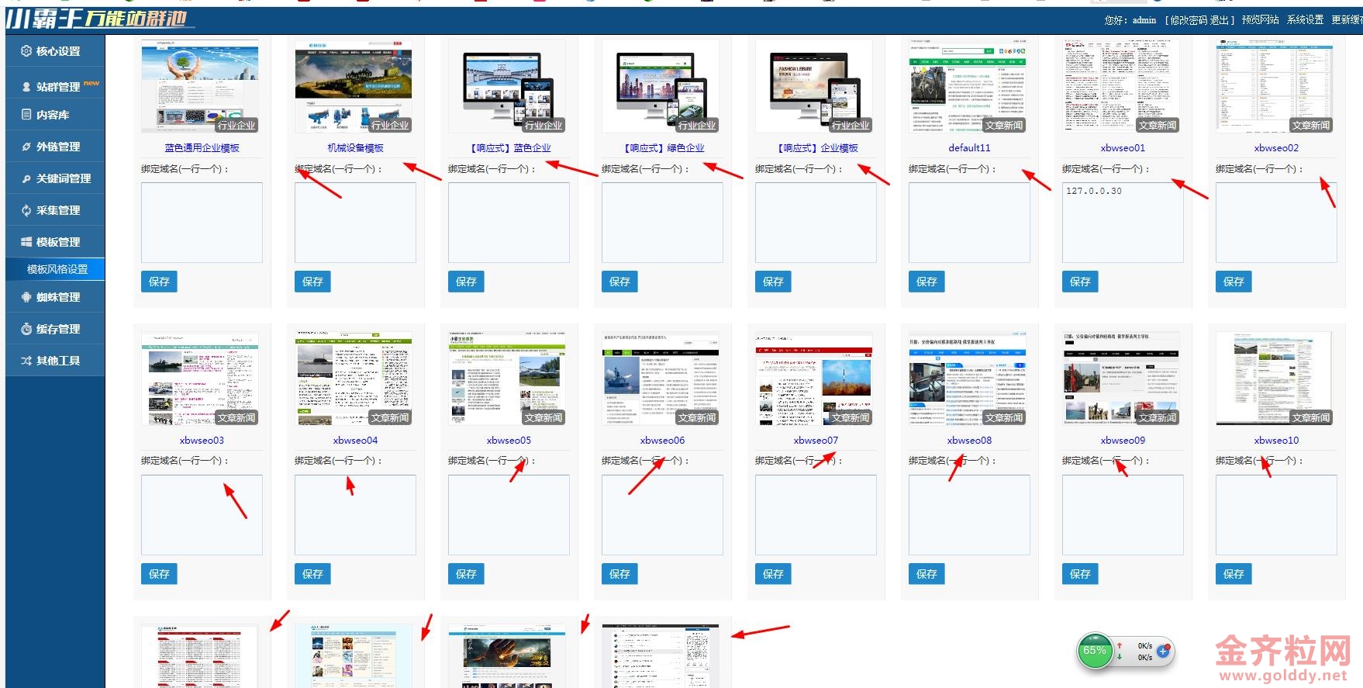The width and height of the screenshot is (1363, 688).
Task: Open 蓝色通用企业模板 link
Action: tap(202, 147)
